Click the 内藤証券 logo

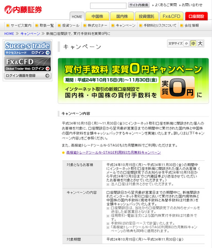pyautogui.click(x=23, y=10)
